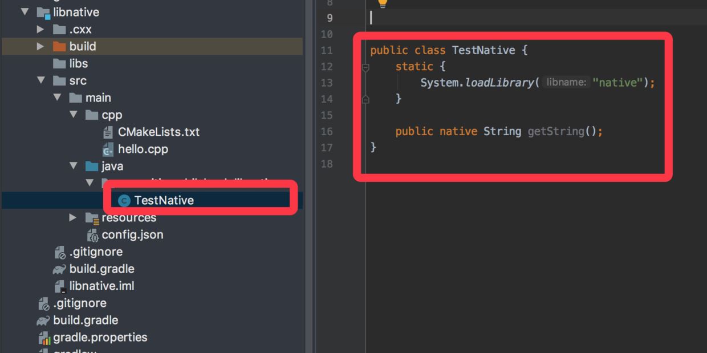707x353 pixels.
Task: Click the native keyword on line 16
Action: coord(458,132)
